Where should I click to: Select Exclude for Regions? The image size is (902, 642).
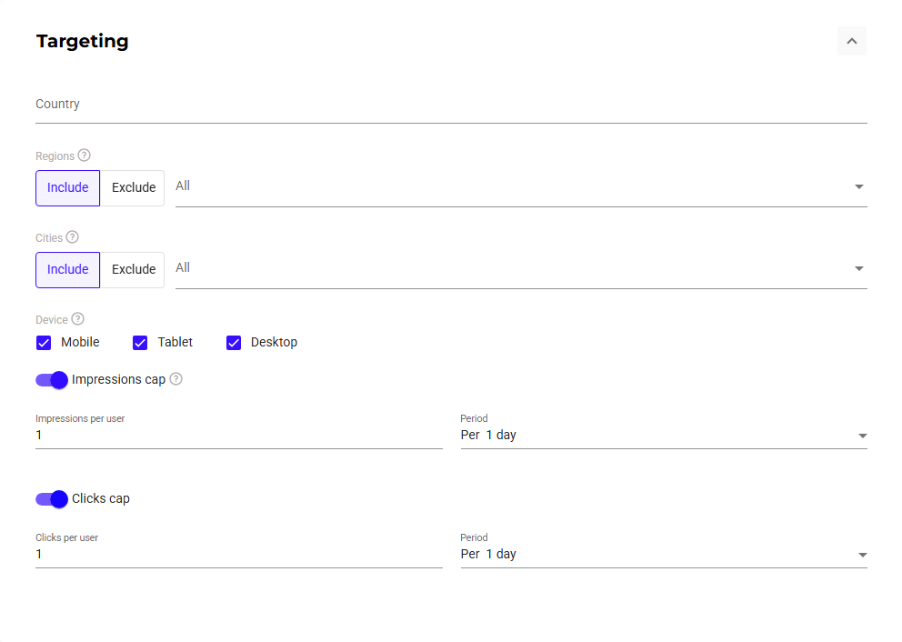click(133, 188)
